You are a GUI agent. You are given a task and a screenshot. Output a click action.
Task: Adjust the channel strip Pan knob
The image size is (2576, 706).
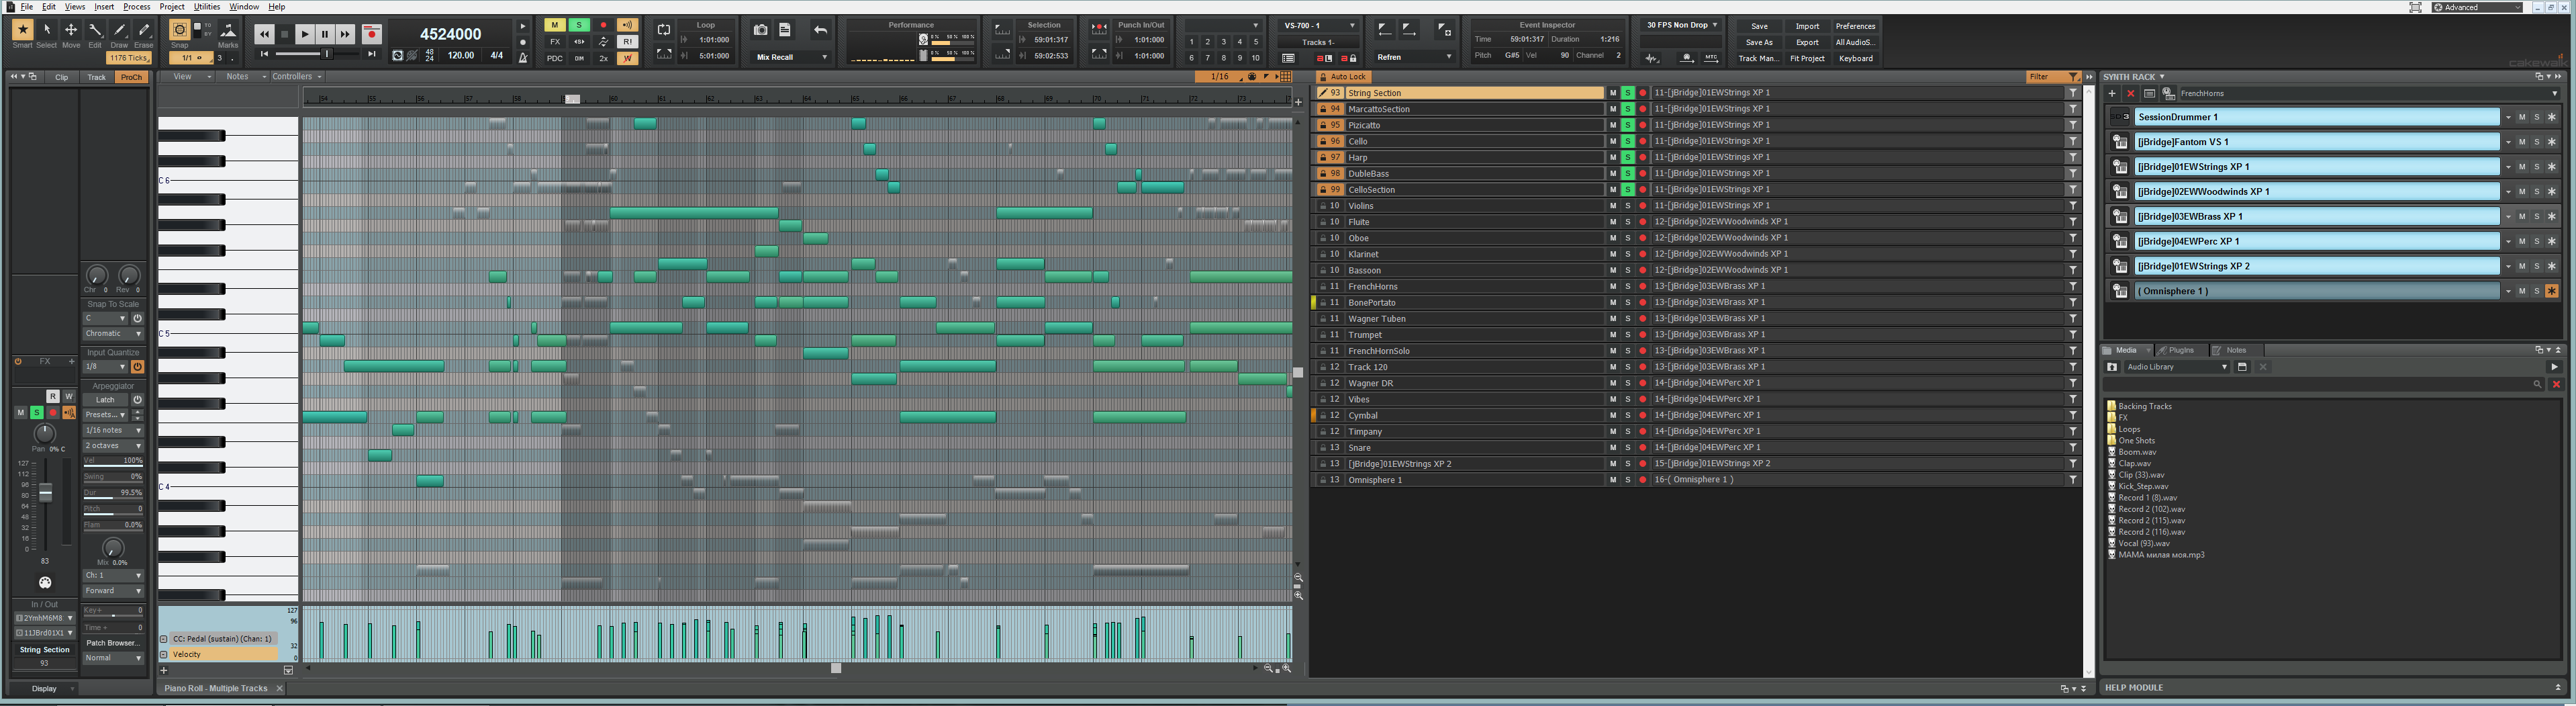pyautogui.click(x=44, y=433)
